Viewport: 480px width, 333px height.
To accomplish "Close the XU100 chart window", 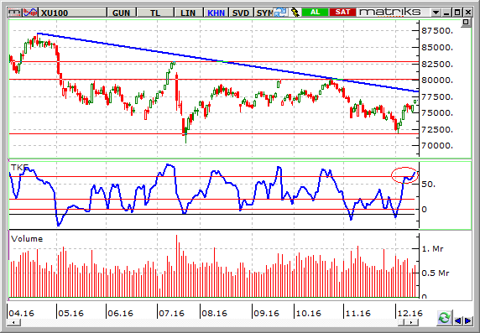I will (468, 13).
